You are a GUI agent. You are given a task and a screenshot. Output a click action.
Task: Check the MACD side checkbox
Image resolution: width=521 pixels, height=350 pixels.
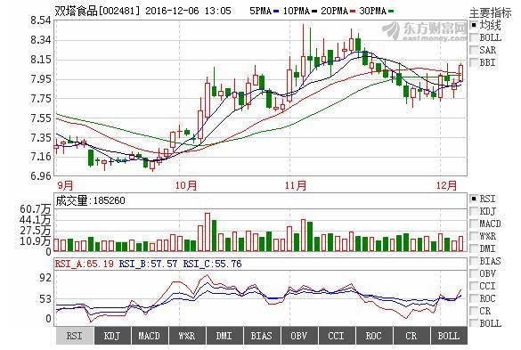[474, 224]
